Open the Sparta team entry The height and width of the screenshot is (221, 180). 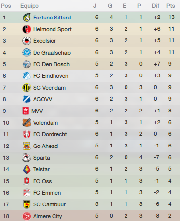click(x=41, y=158)
